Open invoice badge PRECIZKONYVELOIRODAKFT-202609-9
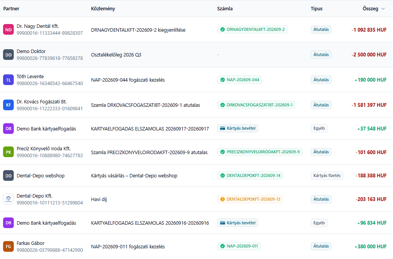 click(260, 152)
